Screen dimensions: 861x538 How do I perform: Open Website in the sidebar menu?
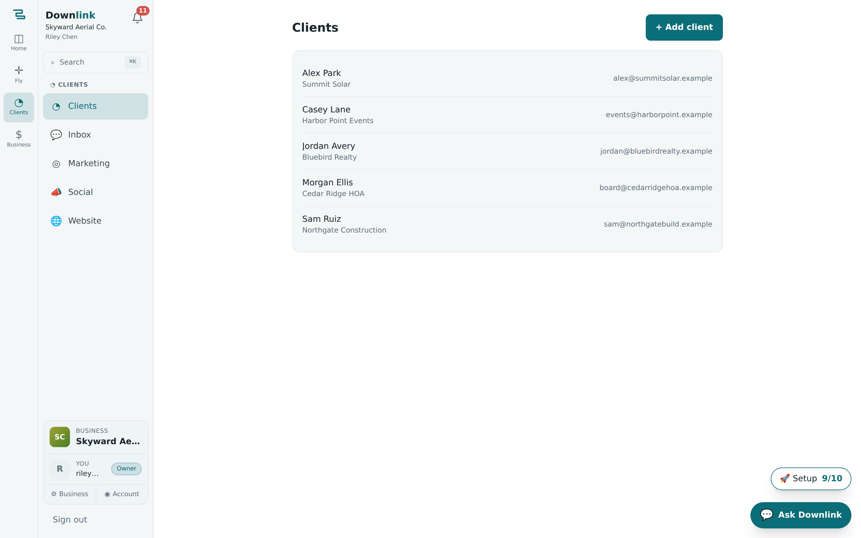tap(96, 221)
